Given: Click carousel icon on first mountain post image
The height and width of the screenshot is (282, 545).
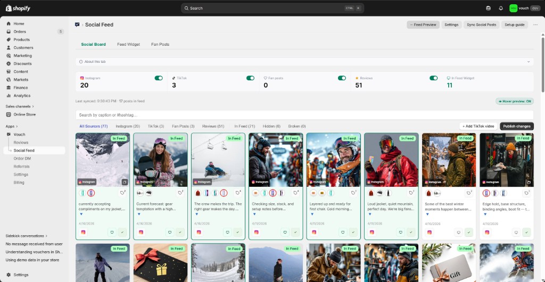Looking at the screenshot, I should point(125,182).
